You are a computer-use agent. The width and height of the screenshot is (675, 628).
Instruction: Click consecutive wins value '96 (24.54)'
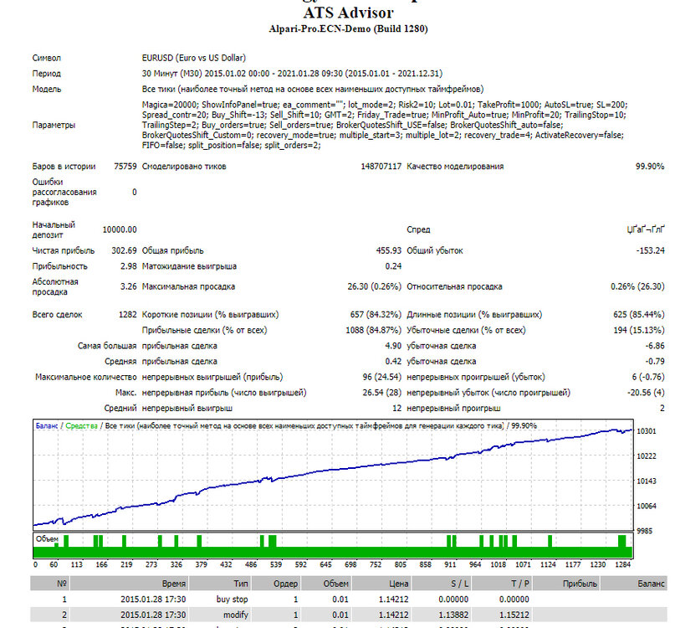(382, 377)
